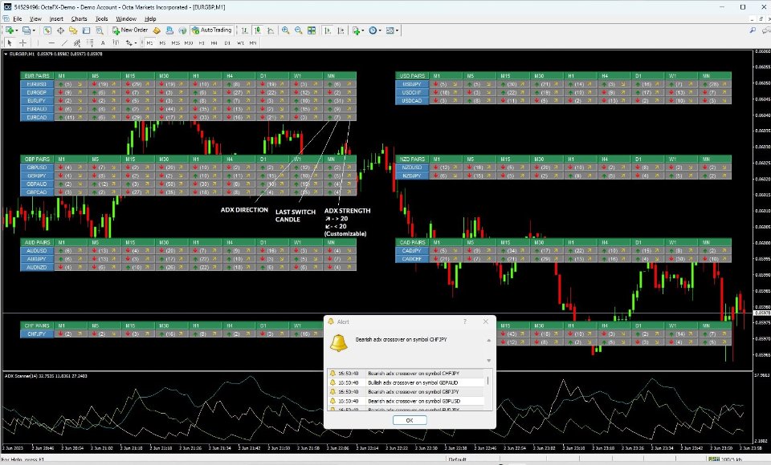Select the Bearish GBPJPY crossover alert row
The image size is (771, 465).
coord(406,392)
